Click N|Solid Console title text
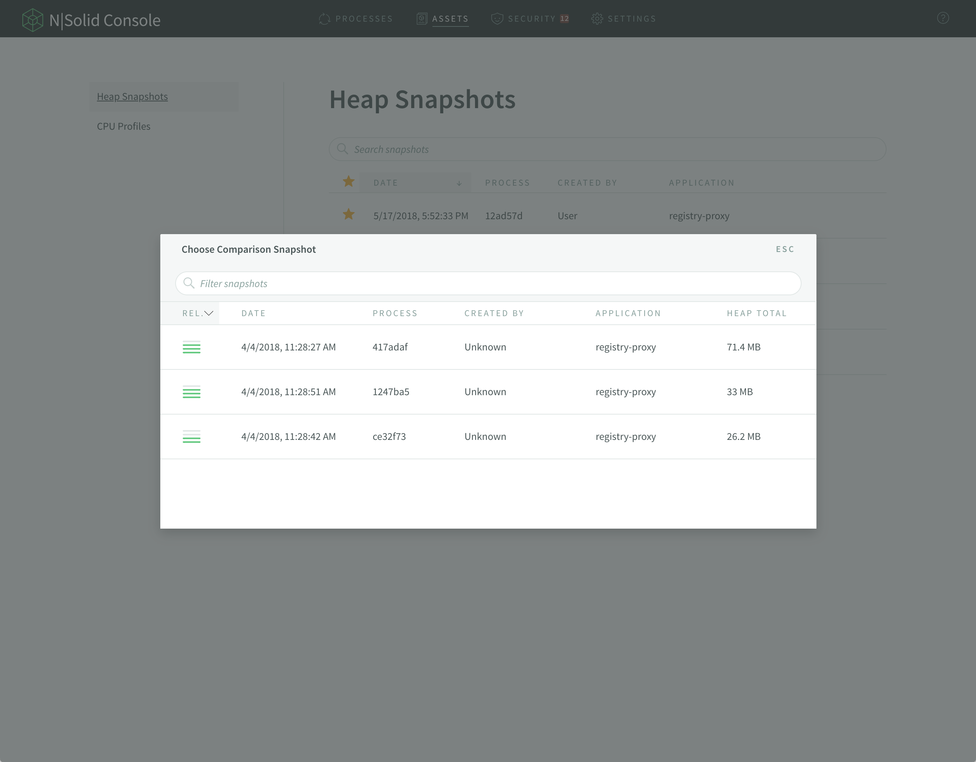Screen dimensions: 976x762 pyautogui.click(x=105, y=20)
